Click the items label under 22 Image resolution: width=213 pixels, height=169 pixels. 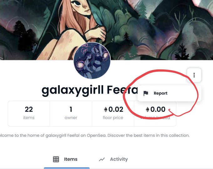pos(29,118)
